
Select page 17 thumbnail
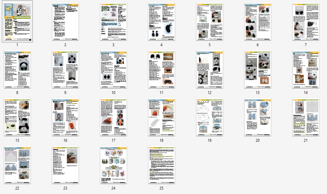(113, 117)
